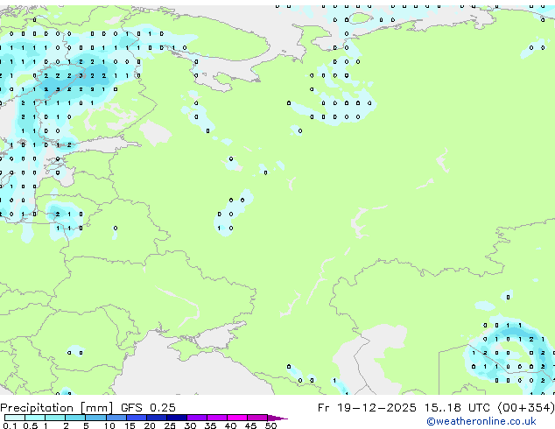This screenshot has width=555, height=429.
Task: Click the legend label '50'
Action: pyautogui.click(x=271, y=425)
